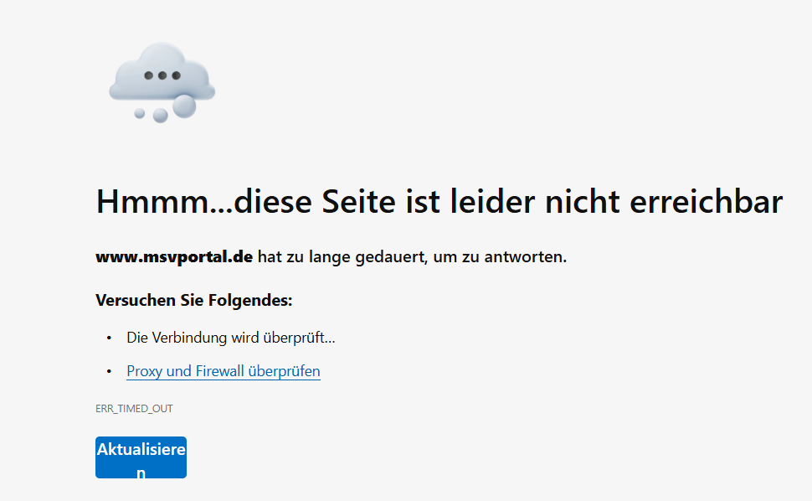Screen dimensions: 812x501
Task: Click 'Die Verbindung wird überprüft...' list item
Action: 231,338
